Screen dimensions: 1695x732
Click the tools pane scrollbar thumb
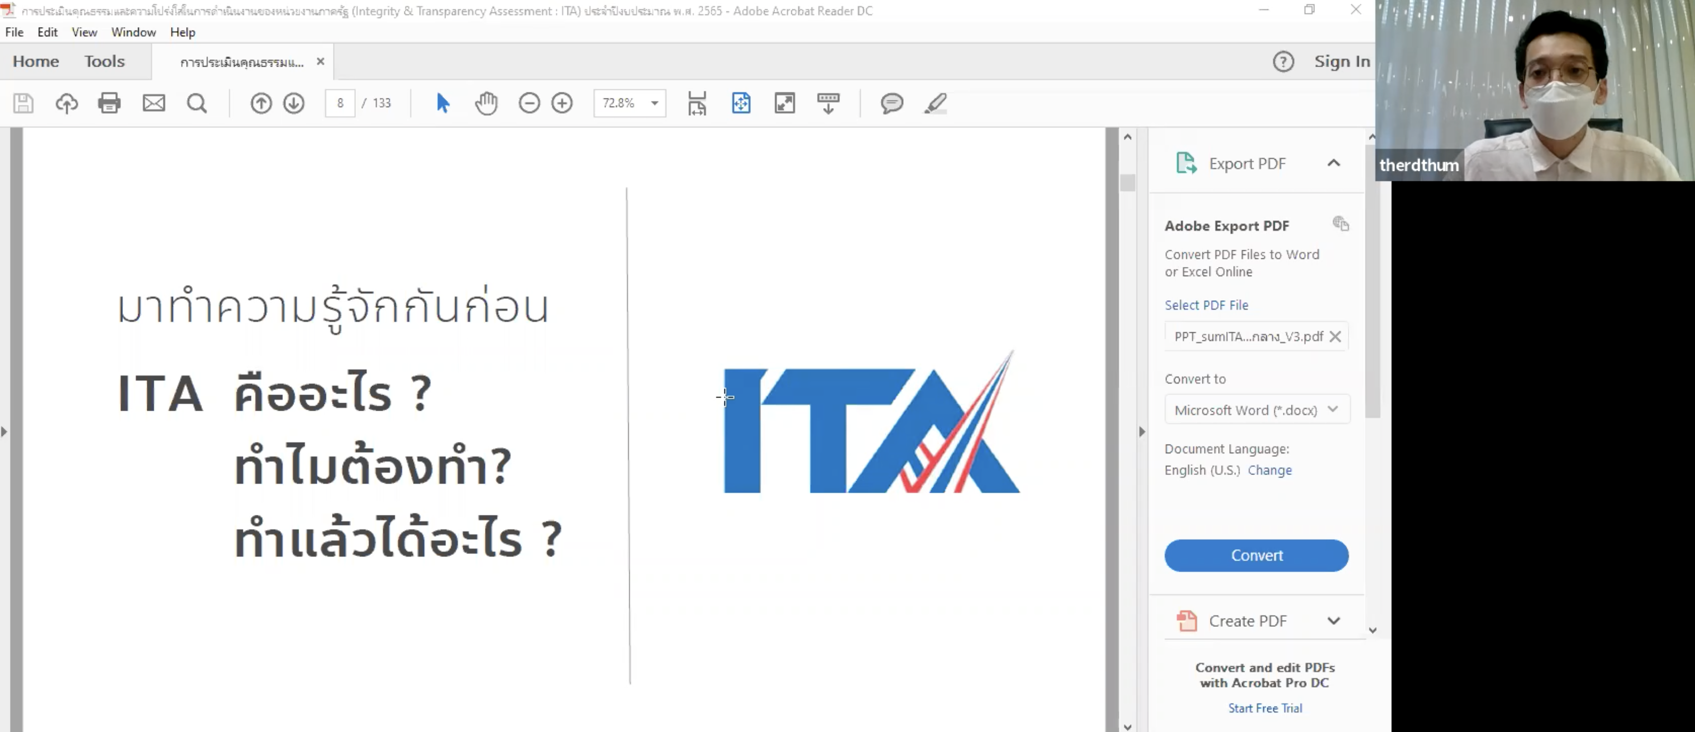click(x=1372, y=281)
